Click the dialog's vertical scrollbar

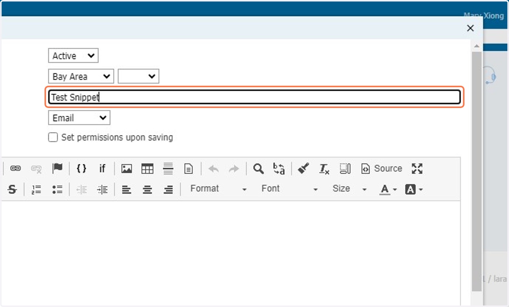477,172
